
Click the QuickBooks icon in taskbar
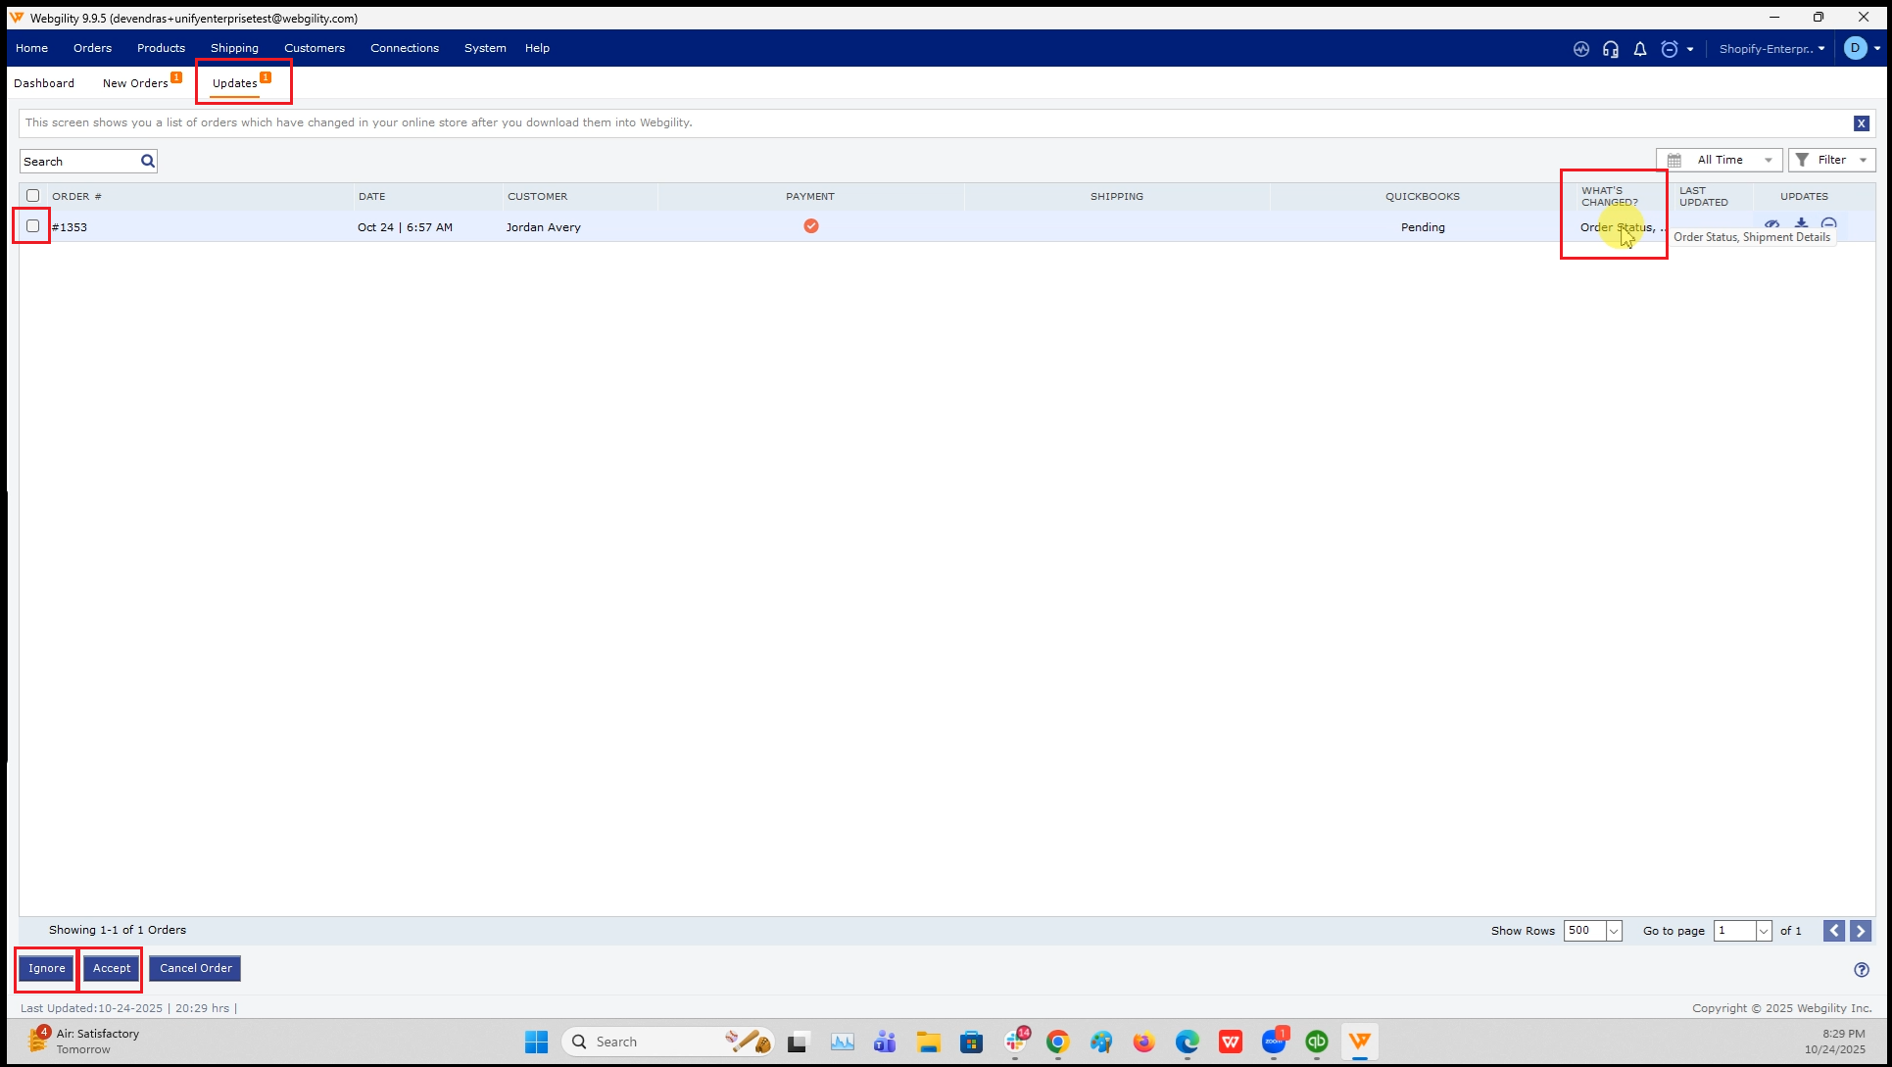click(x=1316, y=1042)
